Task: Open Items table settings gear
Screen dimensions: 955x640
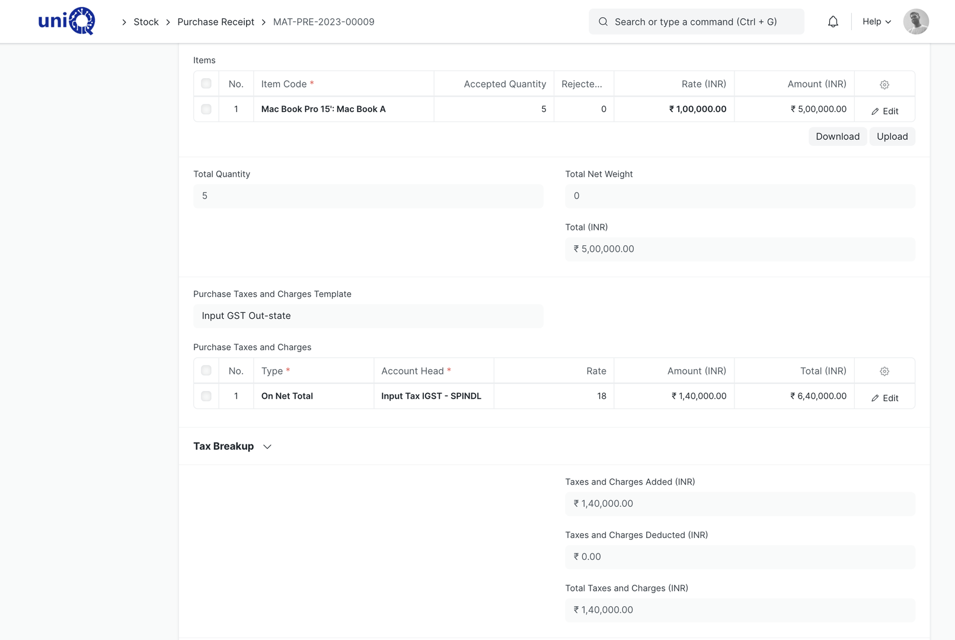Action: 884,85
